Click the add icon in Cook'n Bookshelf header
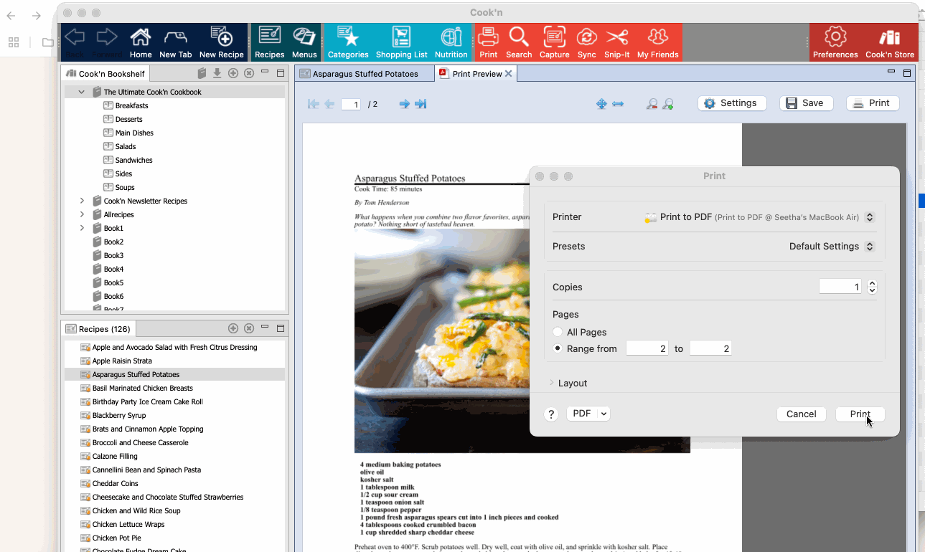The width and height of the screenshot is (925, 552). pos(233,73)
